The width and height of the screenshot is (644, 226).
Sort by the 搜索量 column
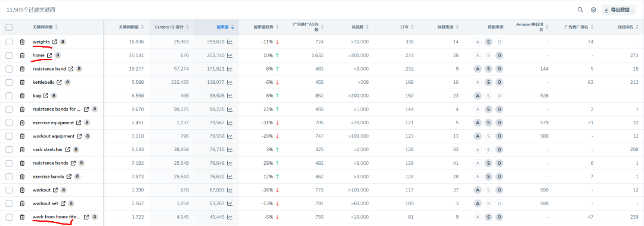point(225,27)
